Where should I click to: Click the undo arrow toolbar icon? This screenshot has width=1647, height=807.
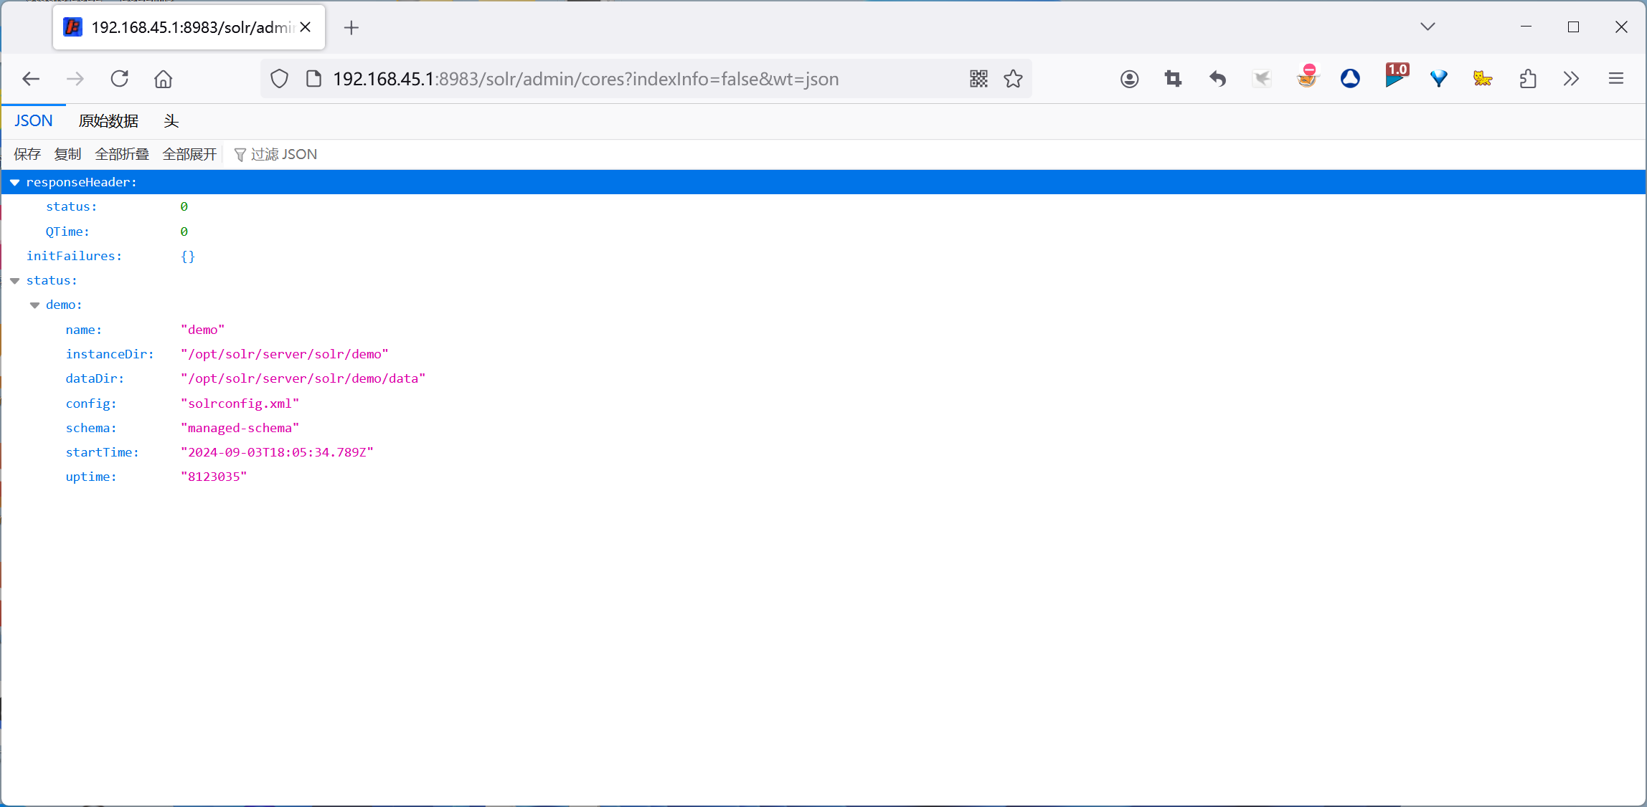click(1217, 79)
